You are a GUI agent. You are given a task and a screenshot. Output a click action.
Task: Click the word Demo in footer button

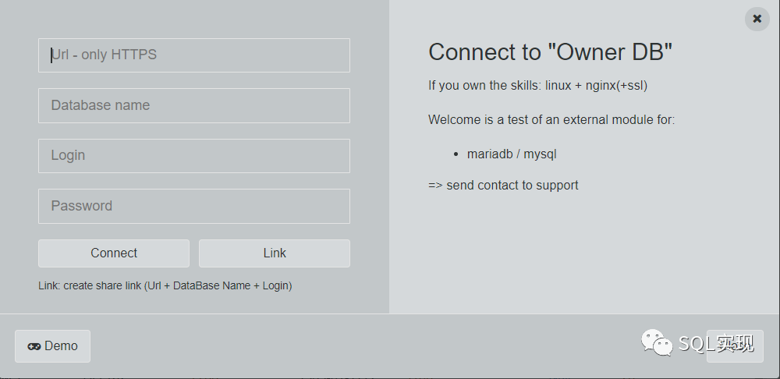coord(61,346)
